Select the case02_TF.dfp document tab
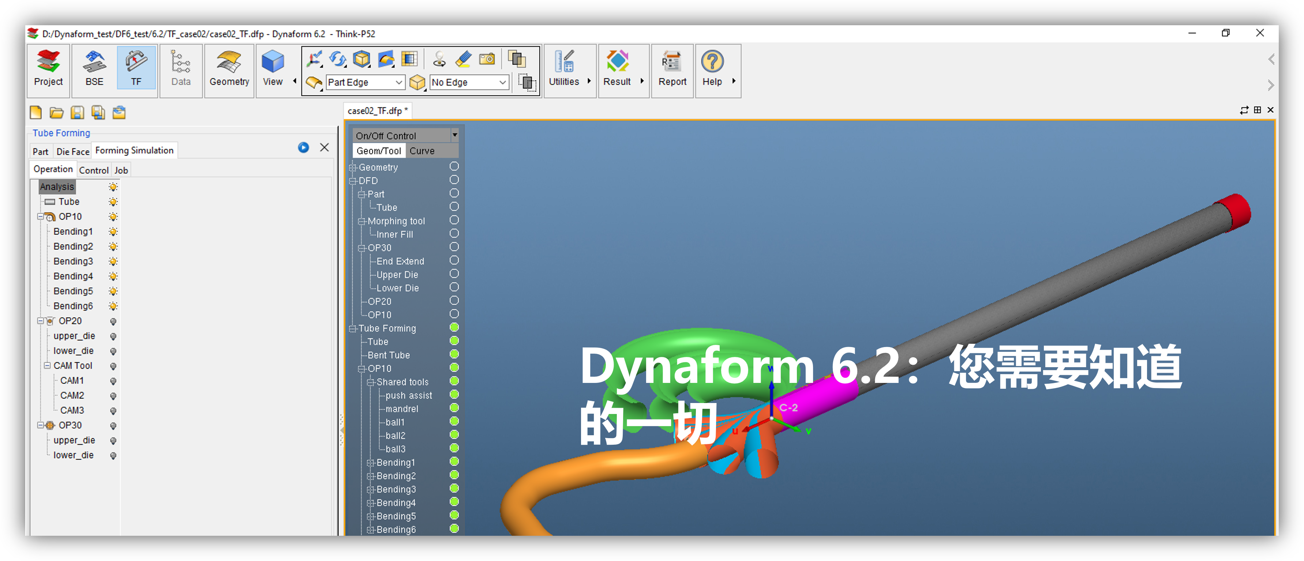The width and height of the screenshot is (1304, 561). coord(378,110)
